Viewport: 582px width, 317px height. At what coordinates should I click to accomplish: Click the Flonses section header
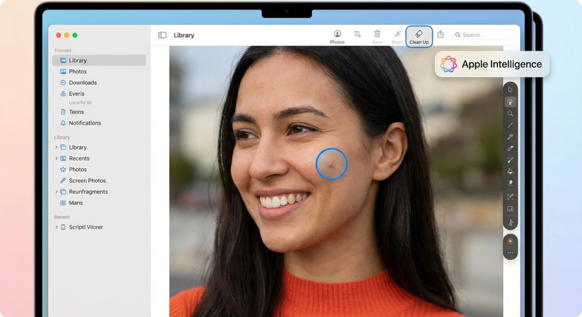pyautogui.click(x=63, y=50)
